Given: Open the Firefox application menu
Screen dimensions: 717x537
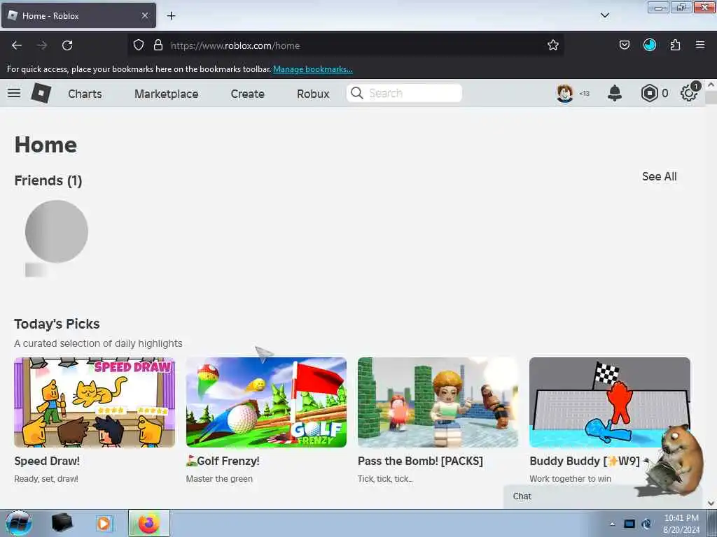Looking at the screenshot, I should click(700, 45).
